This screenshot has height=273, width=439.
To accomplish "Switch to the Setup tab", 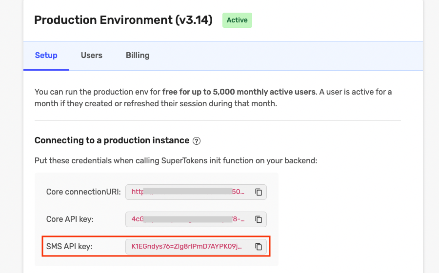I will pos(46,56).
